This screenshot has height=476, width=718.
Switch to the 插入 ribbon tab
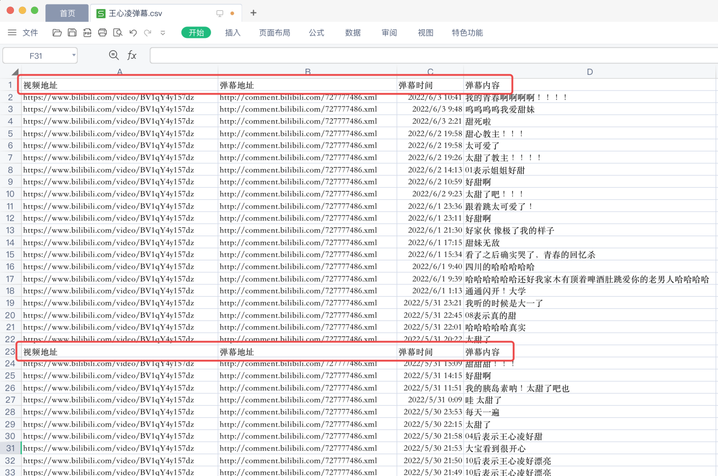233,33
